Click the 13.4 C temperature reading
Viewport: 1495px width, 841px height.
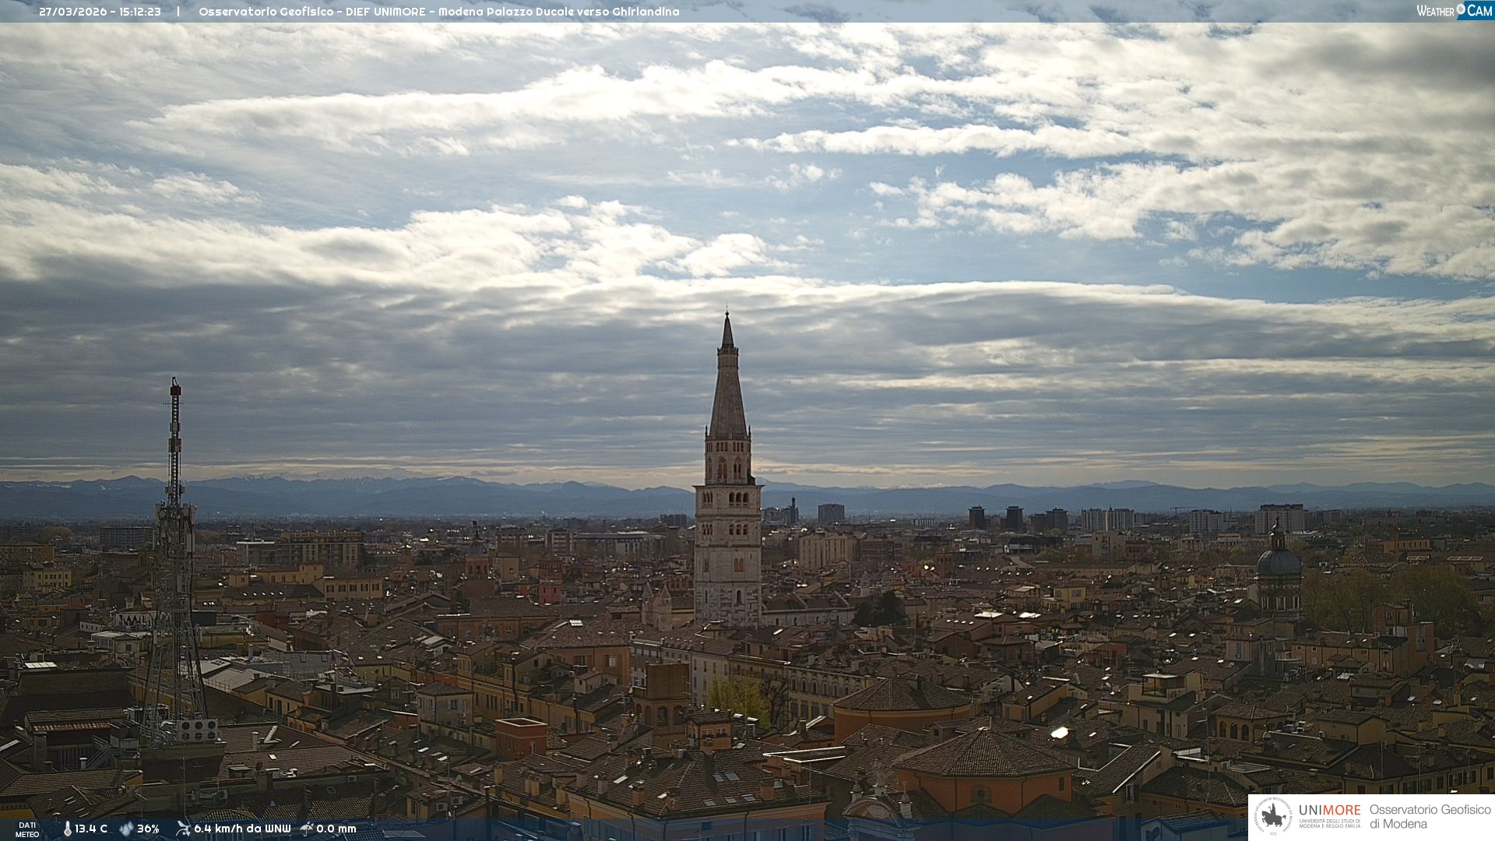(x=91, y=829)
